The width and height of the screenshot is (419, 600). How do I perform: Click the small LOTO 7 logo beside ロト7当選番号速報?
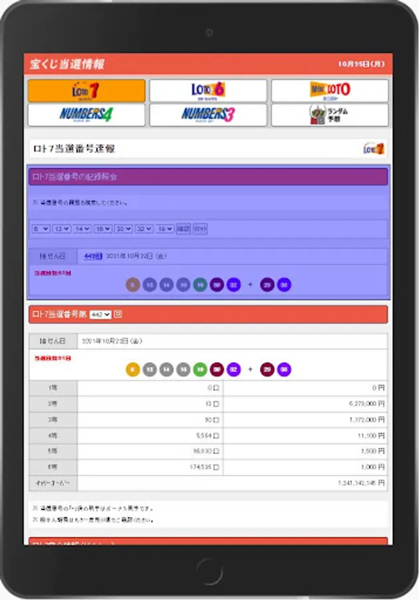click(x=374, y=149)
